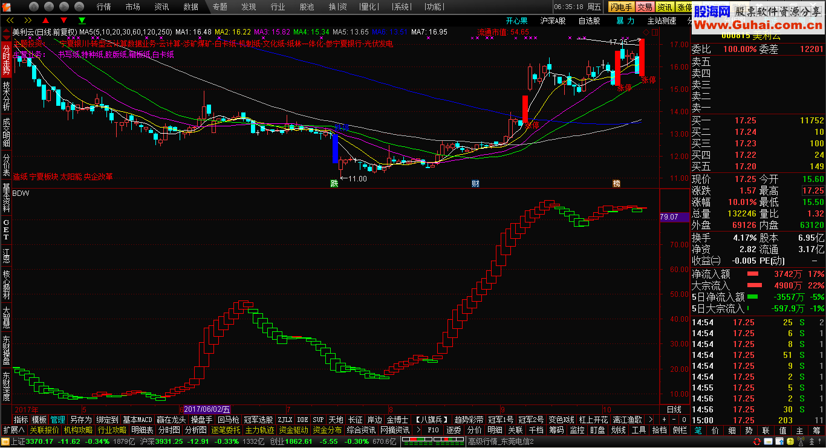Select the 回马枪 indicator
Image resolution: width=826 pixels, height=448 pixels.
pyautogui.click(x=228, y=420)
